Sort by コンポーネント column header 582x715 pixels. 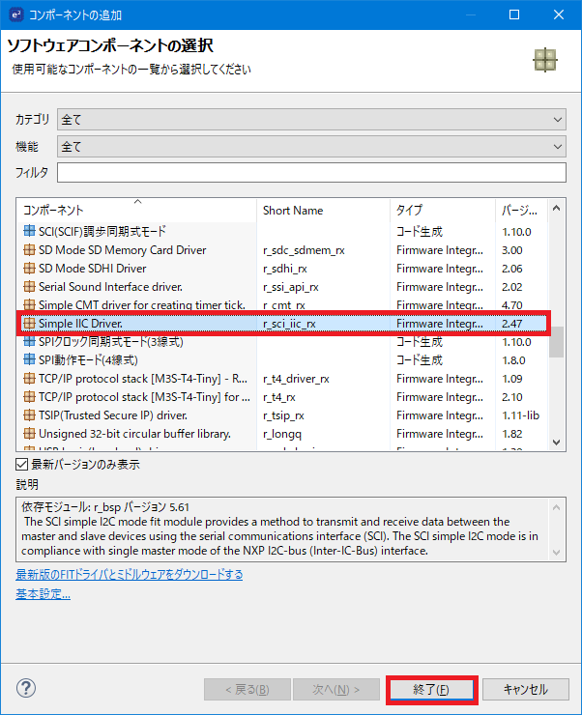coord(136,211)
